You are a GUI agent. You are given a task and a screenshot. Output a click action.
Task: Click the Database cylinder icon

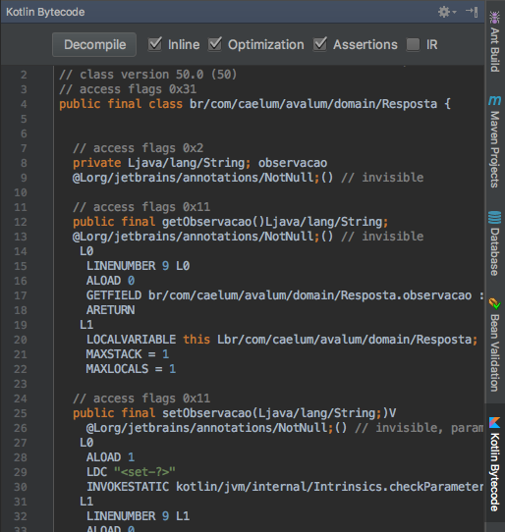pos(495,218)
